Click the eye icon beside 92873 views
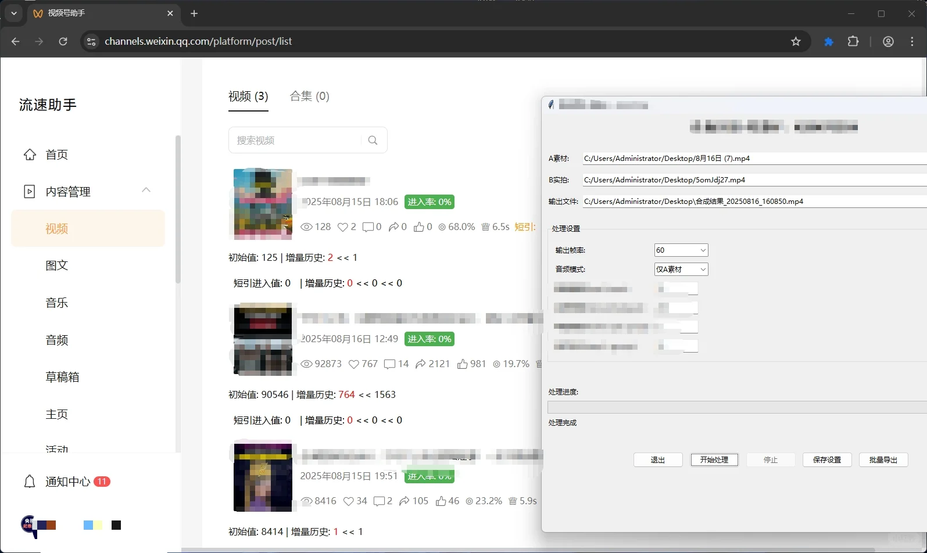 pyautogui.click(x=306, y=364)
